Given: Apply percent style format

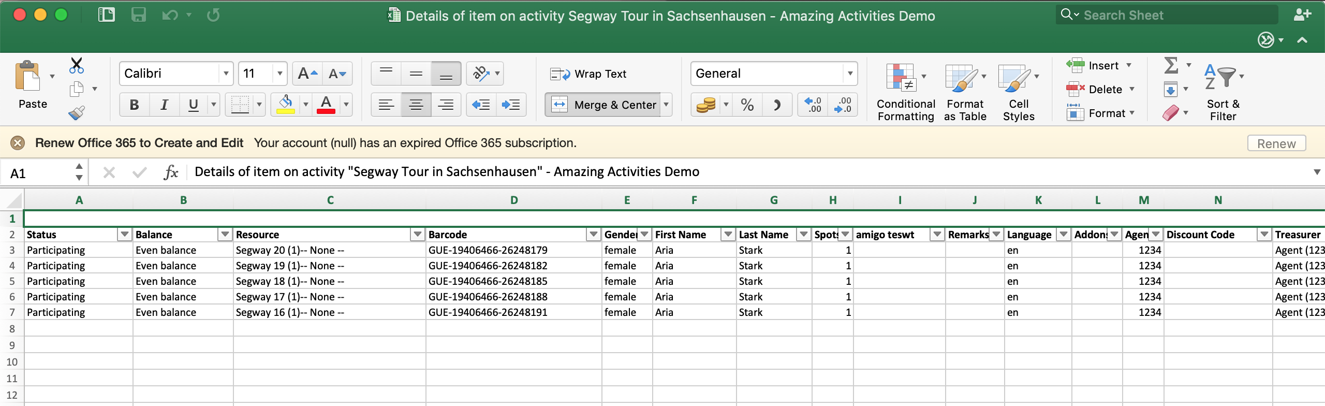Looking at the screenshot, I should [x=747, y=105].
